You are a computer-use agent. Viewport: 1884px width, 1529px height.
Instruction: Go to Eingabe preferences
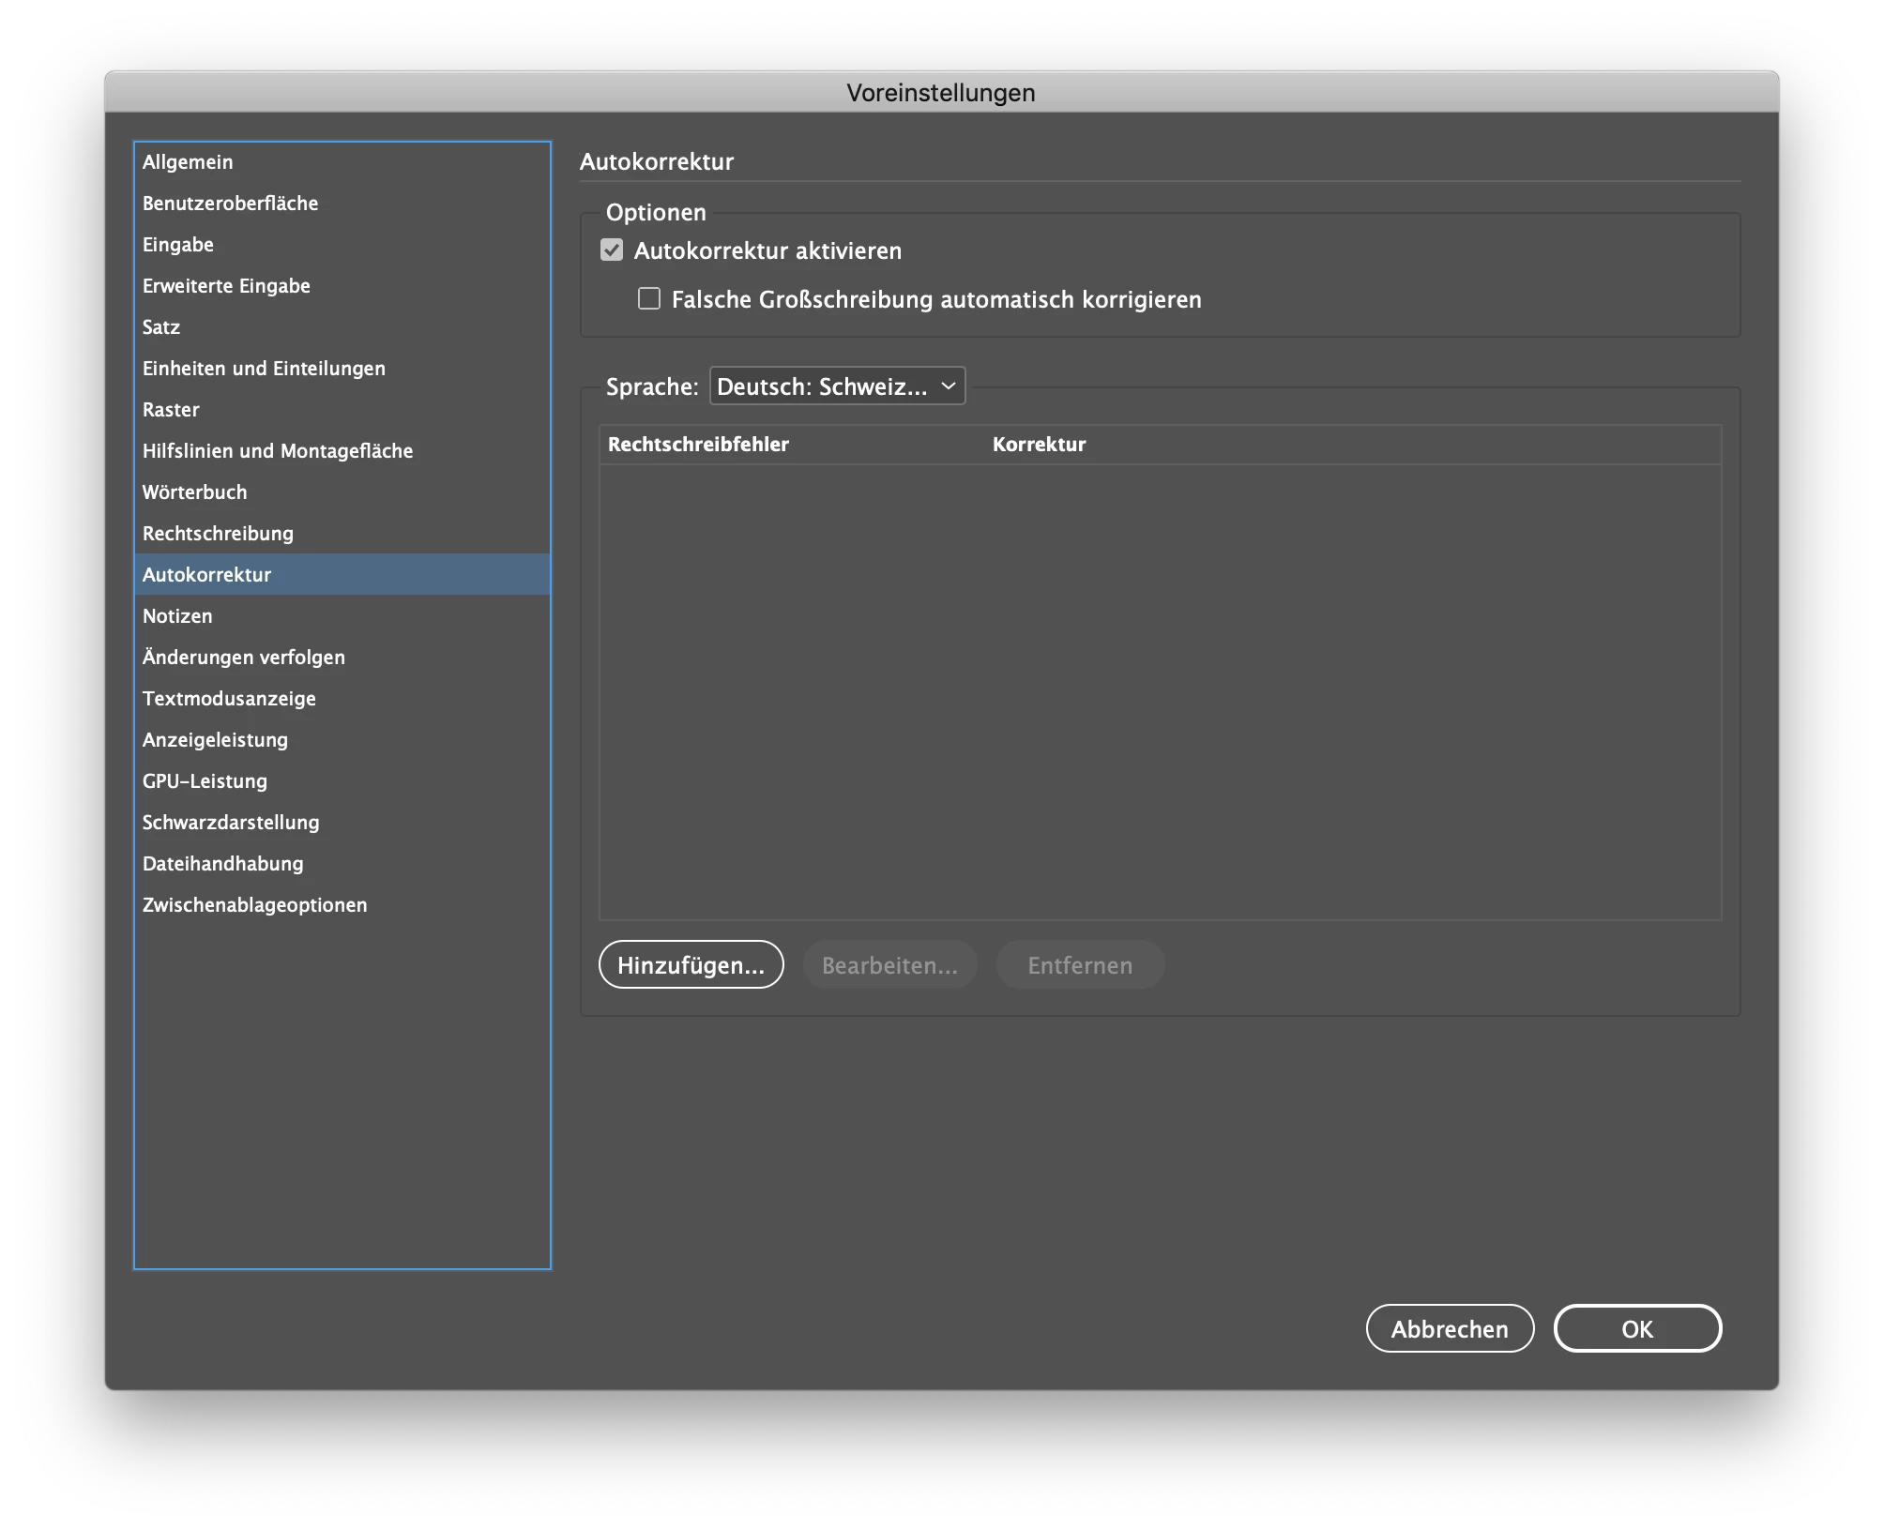pos(178,245)
